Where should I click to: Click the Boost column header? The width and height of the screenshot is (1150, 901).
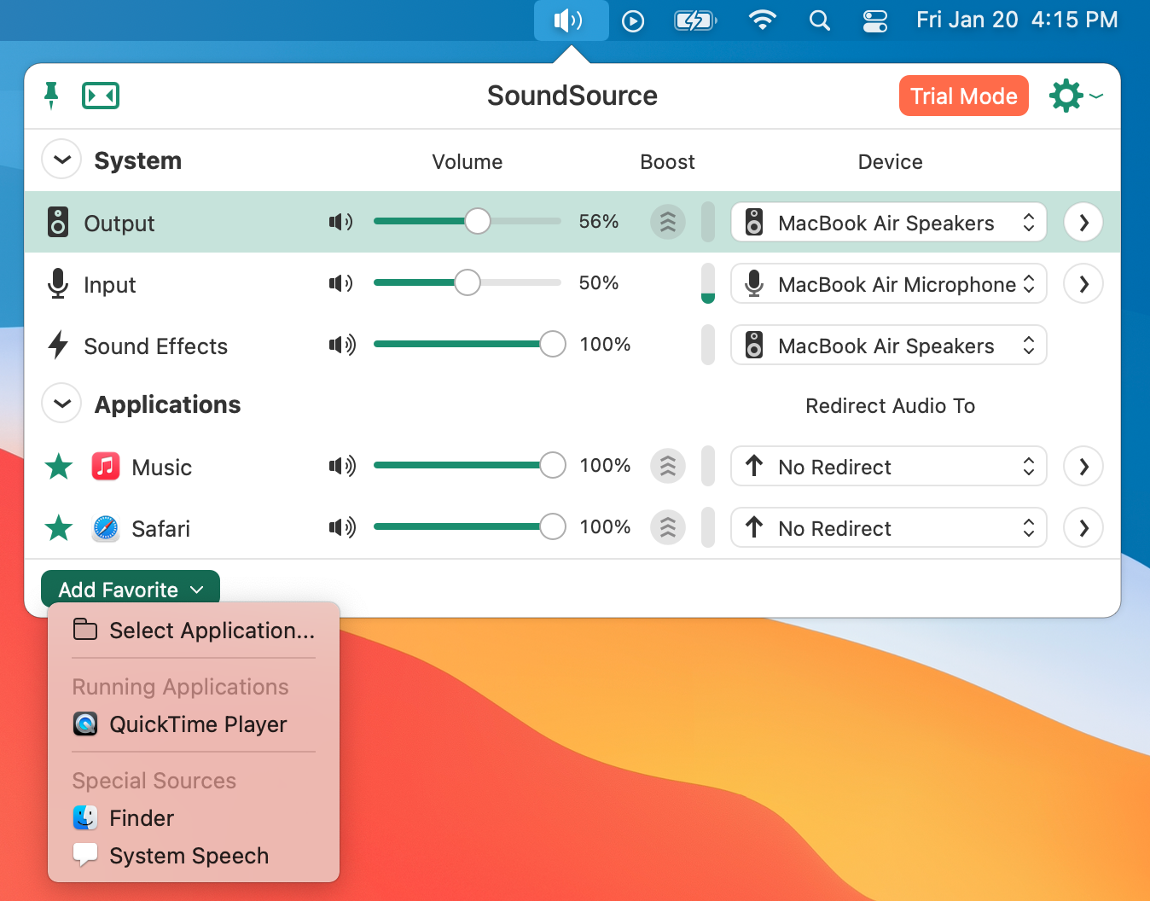coord(667,161)
